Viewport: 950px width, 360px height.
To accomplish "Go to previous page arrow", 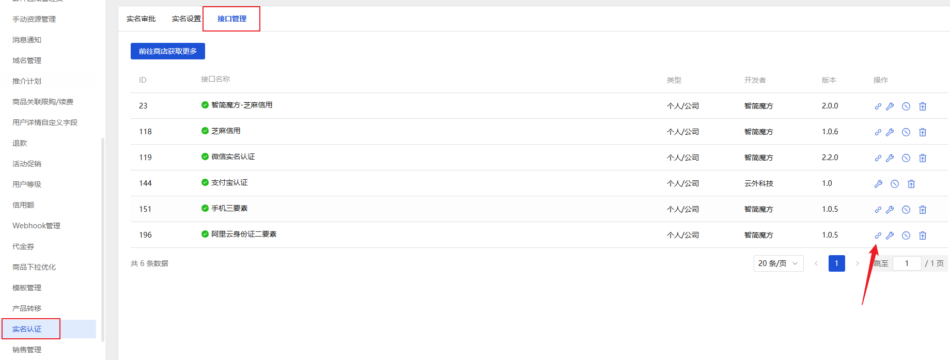I will pos(816,263).
